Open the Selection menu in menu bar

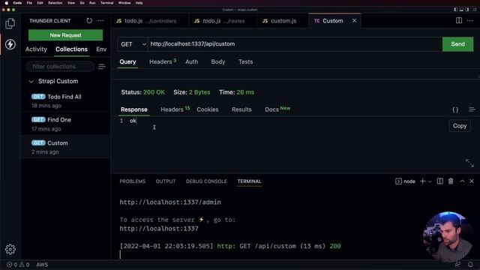(x=55, y=3)
